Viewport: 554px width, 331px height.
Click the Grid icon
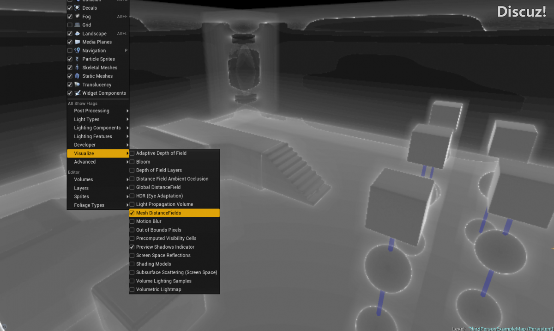coord(78,25)
